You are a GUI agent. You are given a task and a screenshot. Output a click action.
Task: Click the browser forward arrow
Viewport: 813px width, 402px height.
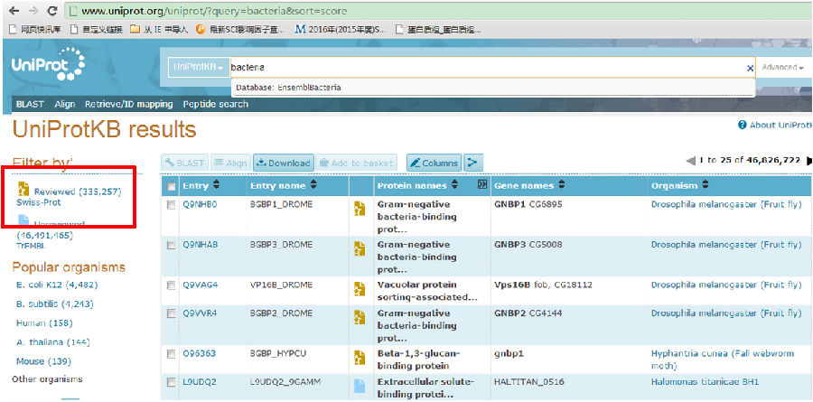tap(33, 11)
